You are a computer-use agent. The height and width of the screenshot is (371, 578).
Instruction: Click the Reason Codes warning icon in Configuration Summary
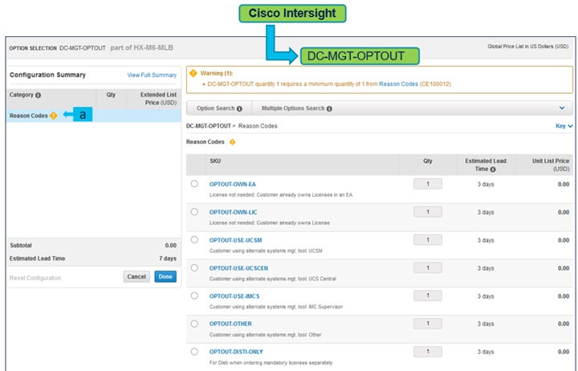click(54, 116)
